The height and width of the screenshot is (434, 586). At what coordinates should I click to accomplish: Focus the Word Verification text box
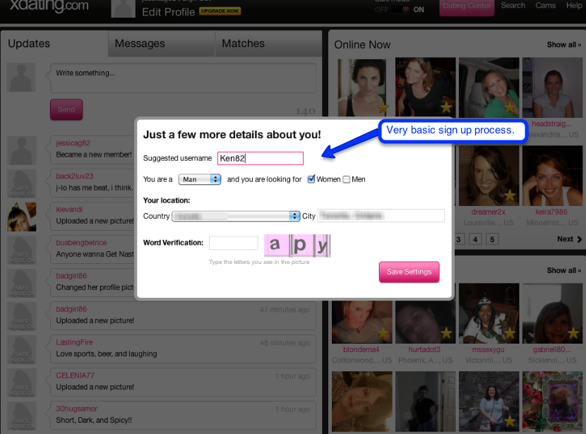[234, 243]
